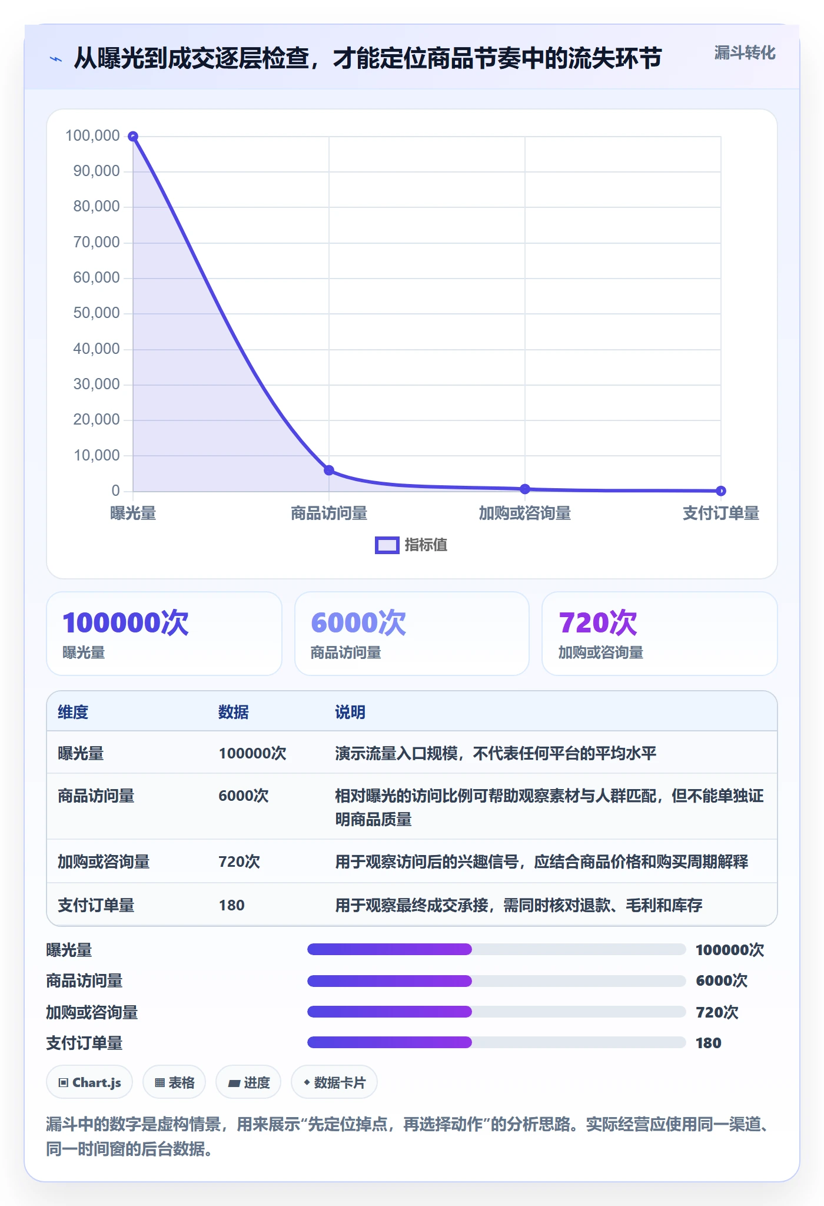The height and width of the screenshot is (1206, 824).
Task: Click the 50,000 y-axis label
Action: pyautogui.click(x=97, y=313)
